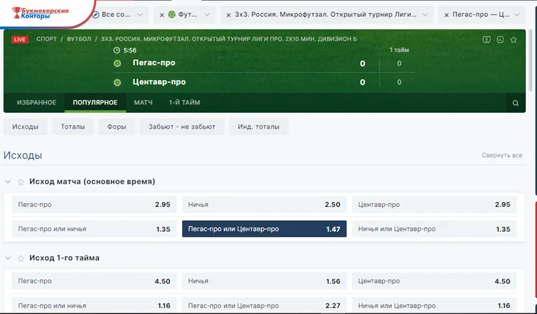Bet on Пегас-про at 4.50 in first half
This screenshot has height=314, width=537.
pyautogui.click(x=94, y=281)
